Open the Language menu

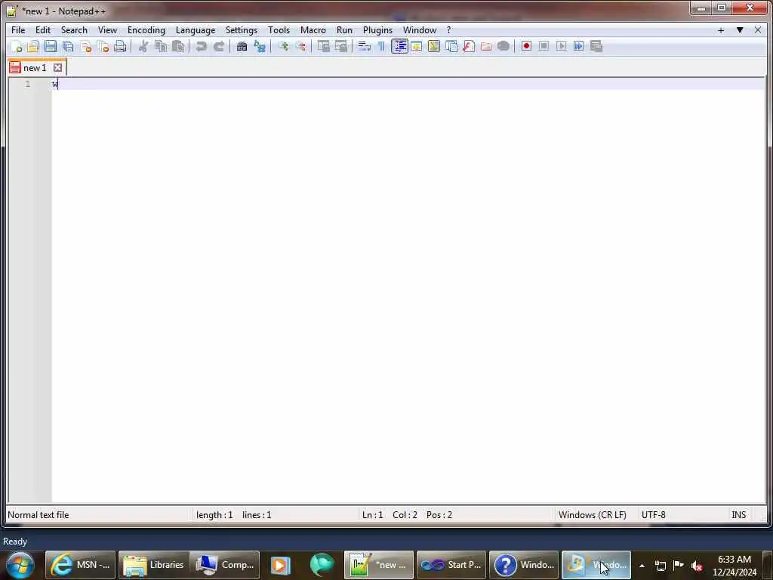click(196, 30)
